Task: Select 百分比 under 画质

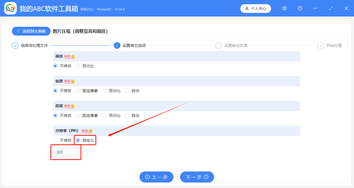Action: (x=78, y=66)
